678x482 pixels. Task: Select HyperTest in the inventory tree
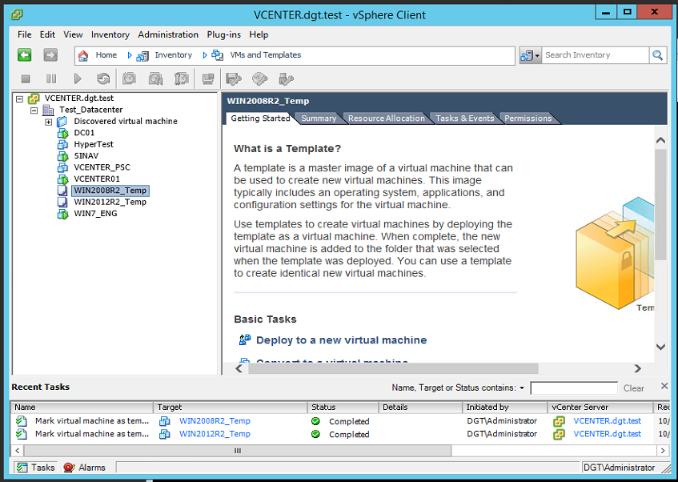(x=94, y=144)
